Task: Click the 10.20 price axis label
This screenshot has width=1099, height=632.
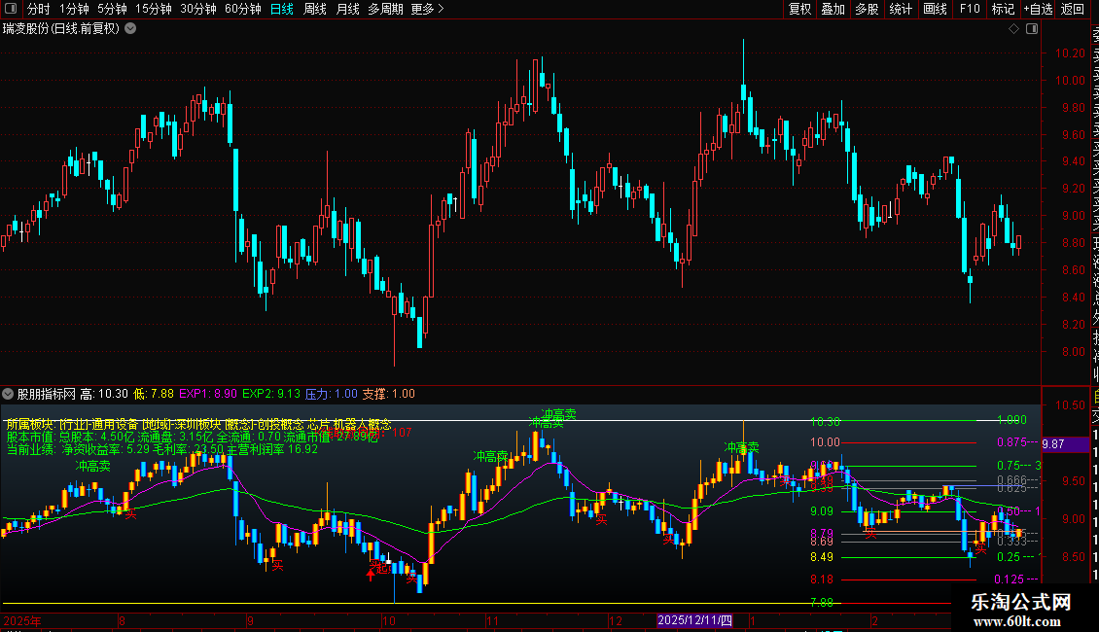Action: 1070,53
